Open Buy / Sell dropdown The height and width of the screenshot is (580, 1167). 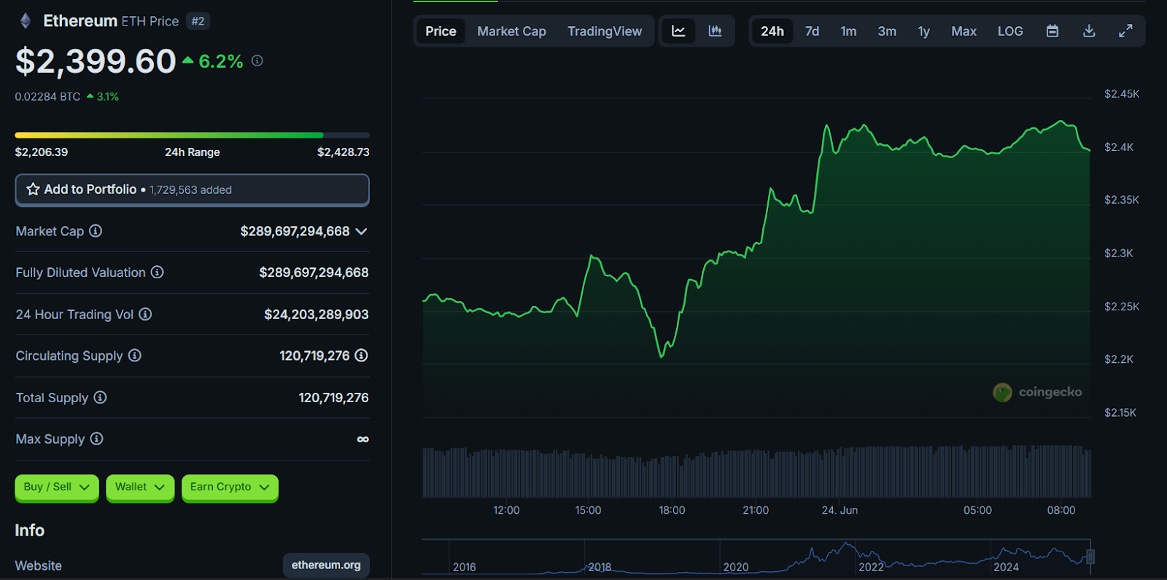pyautogui.click(x=57, y=487)
